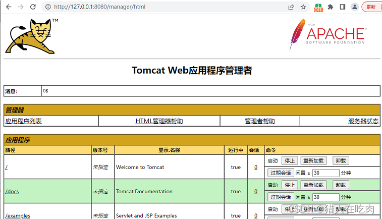Click 过期会话 button for root app
This screenshot has height=219, width=382.
281,173
